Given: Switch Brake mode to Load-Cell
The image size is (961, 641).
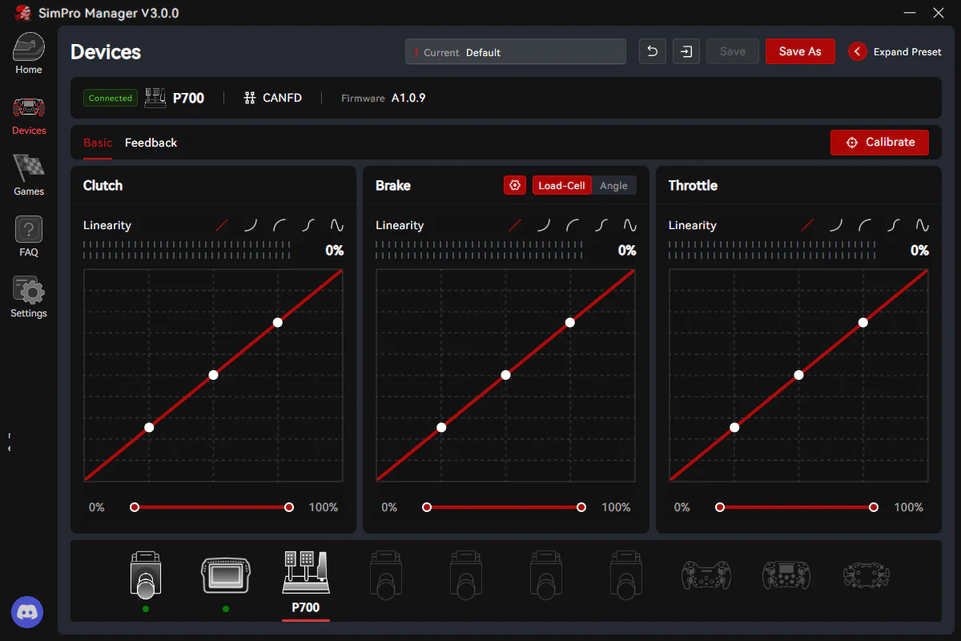Looking at the screenshot, I should tap(561, 185).
